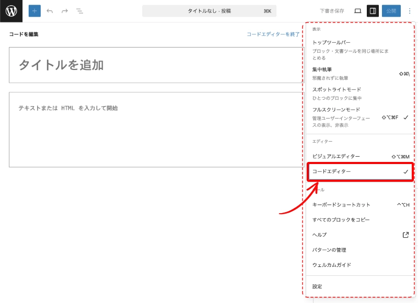Toggle the settings sidebar panel icon
Screen dimensions: 418x303
(373, 11)
